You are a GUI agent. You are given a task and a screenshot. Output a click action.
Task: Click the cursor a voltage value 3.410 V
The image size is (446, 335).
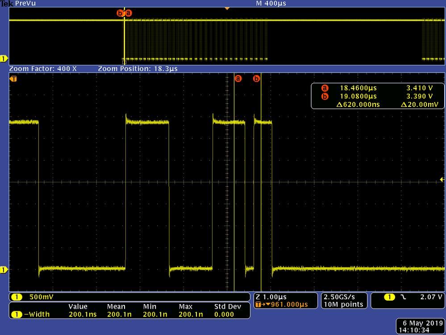tap(420, 88)
